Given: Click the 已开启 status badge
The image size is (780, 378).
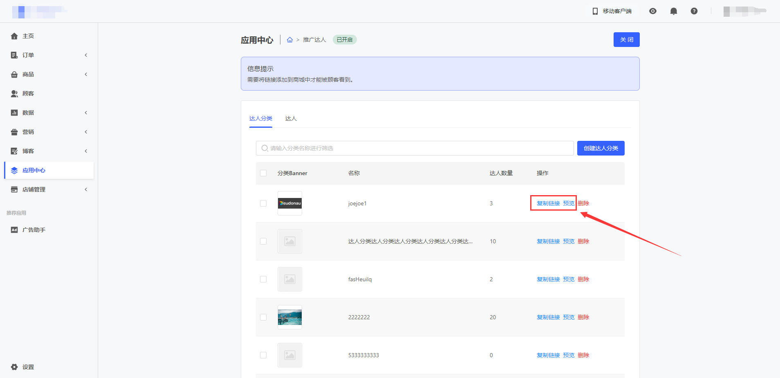Looking at the screenshot, I should tap(345, 40).
